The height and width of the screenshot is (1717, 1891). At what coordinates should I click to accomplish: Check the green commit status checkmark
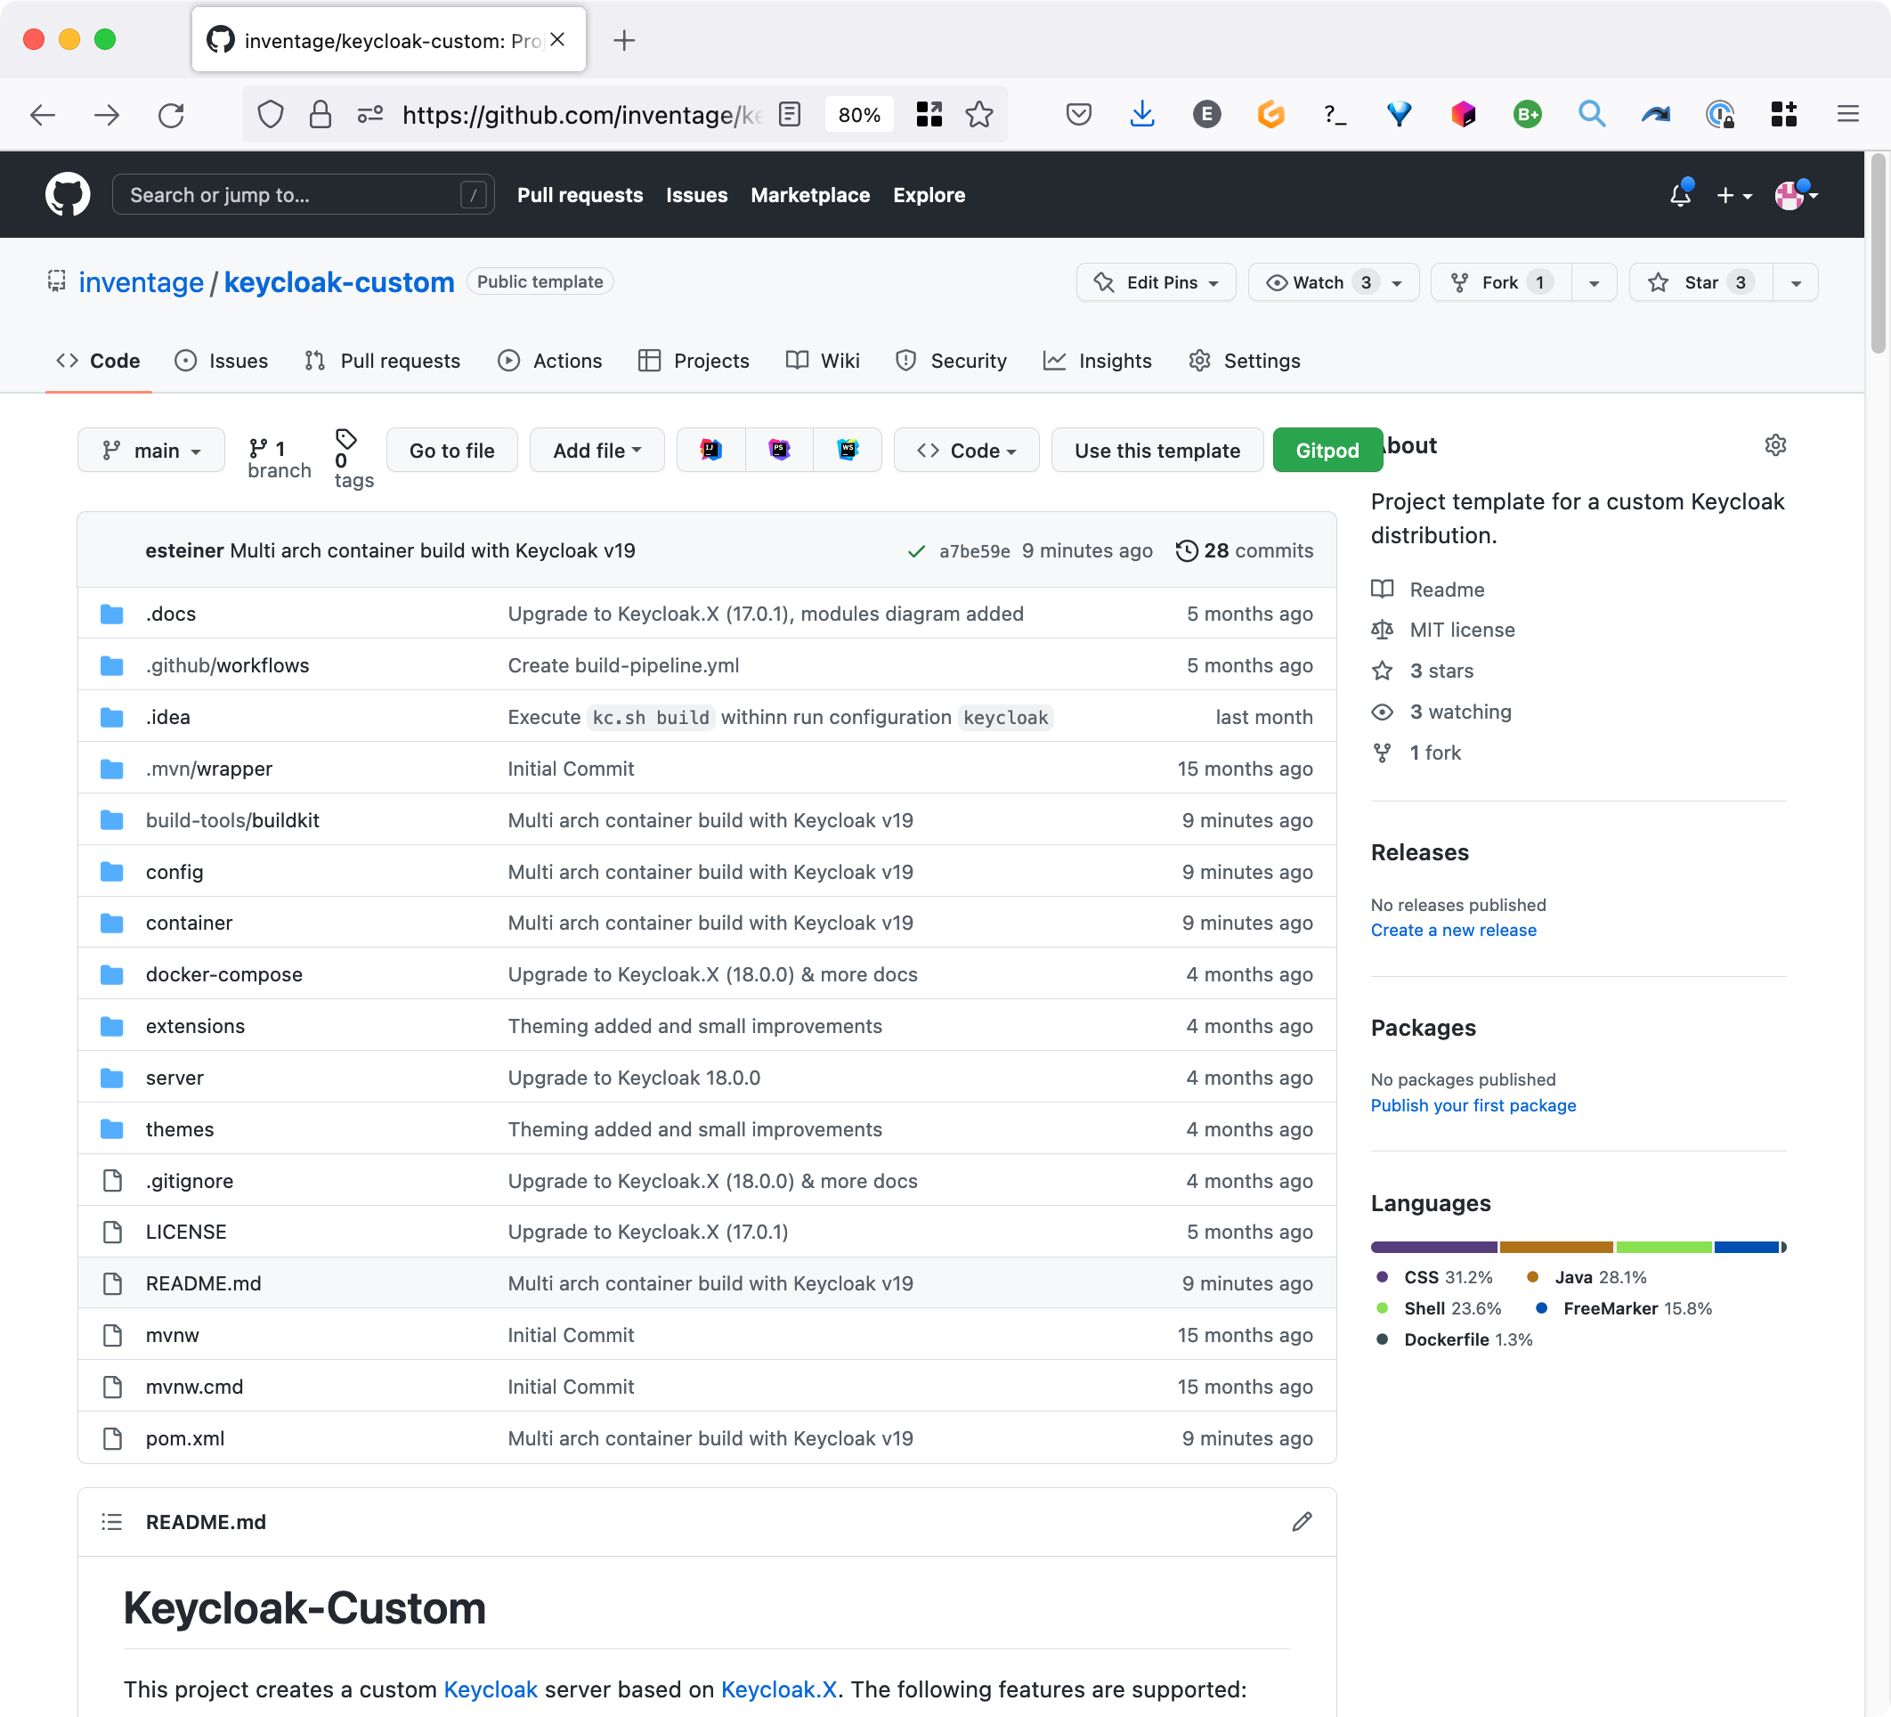click(916, 550)
